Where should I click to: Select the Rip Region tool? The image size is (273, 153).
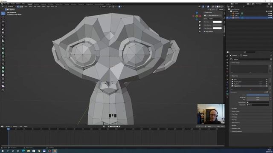pyautogui.click(x=3, y=90)
